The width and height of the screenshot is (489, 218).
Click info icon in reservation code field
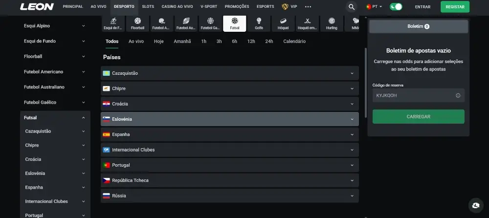[458, 95]
